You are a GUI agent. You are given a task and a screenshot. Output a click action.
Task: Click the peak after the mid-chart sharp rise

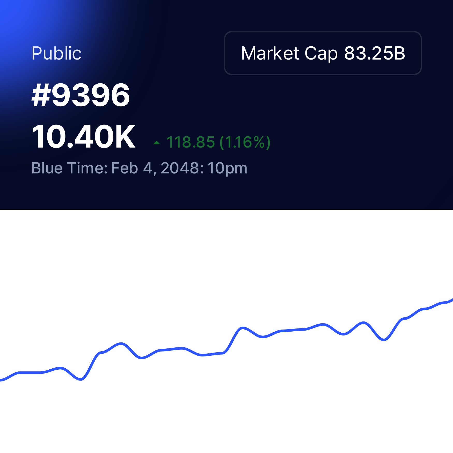click(x=242, y=328)
